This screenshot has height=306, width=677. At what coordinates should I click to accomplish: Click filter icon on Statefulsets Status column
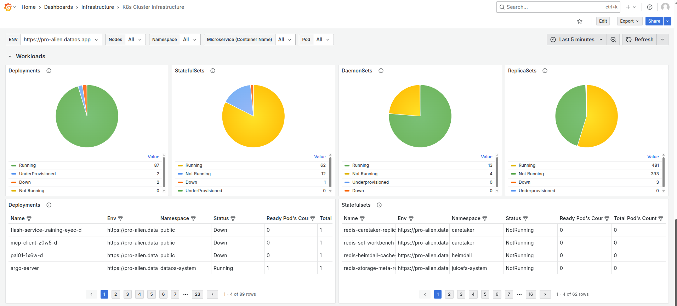[x=525, y=219]
